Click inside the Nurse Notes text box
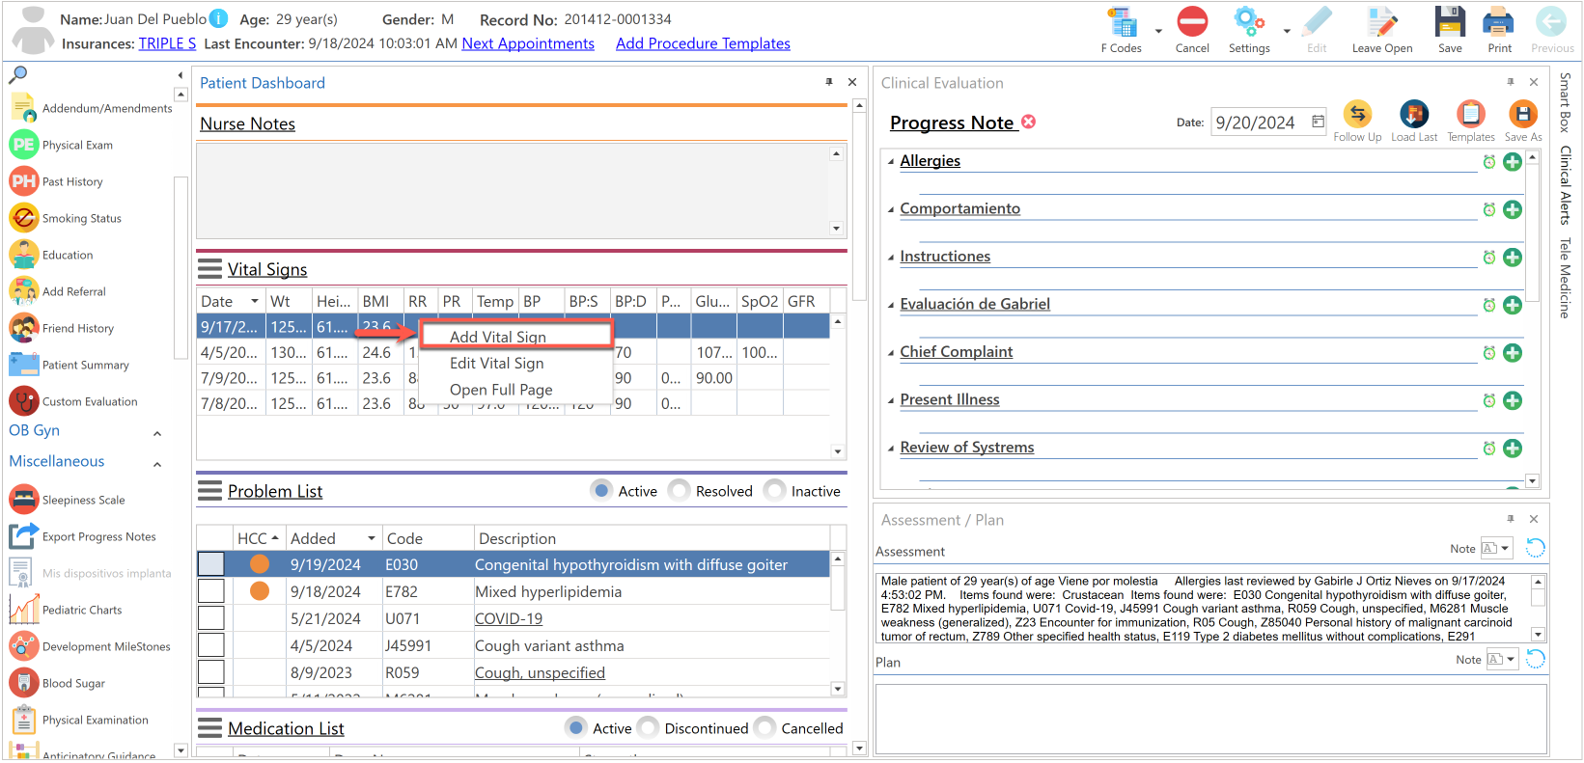Image resolution: width=1584 pixels, height=763 pixels. (x=514, y=190)
